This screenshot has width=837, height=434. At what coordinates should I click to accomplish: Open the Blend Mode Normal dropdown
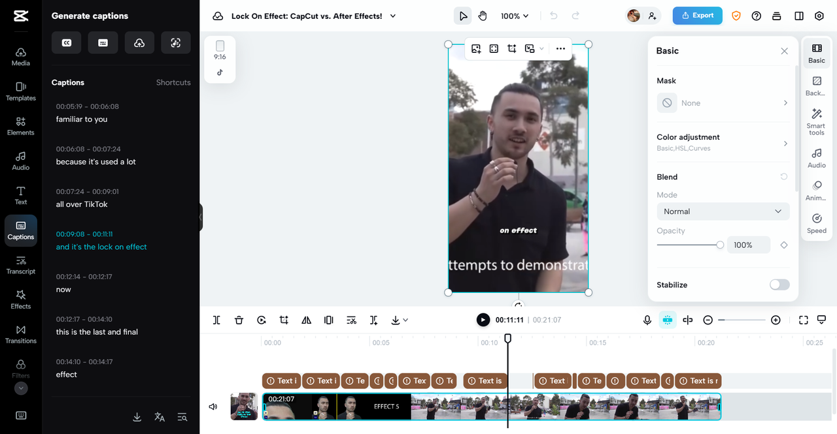(723, 211)
